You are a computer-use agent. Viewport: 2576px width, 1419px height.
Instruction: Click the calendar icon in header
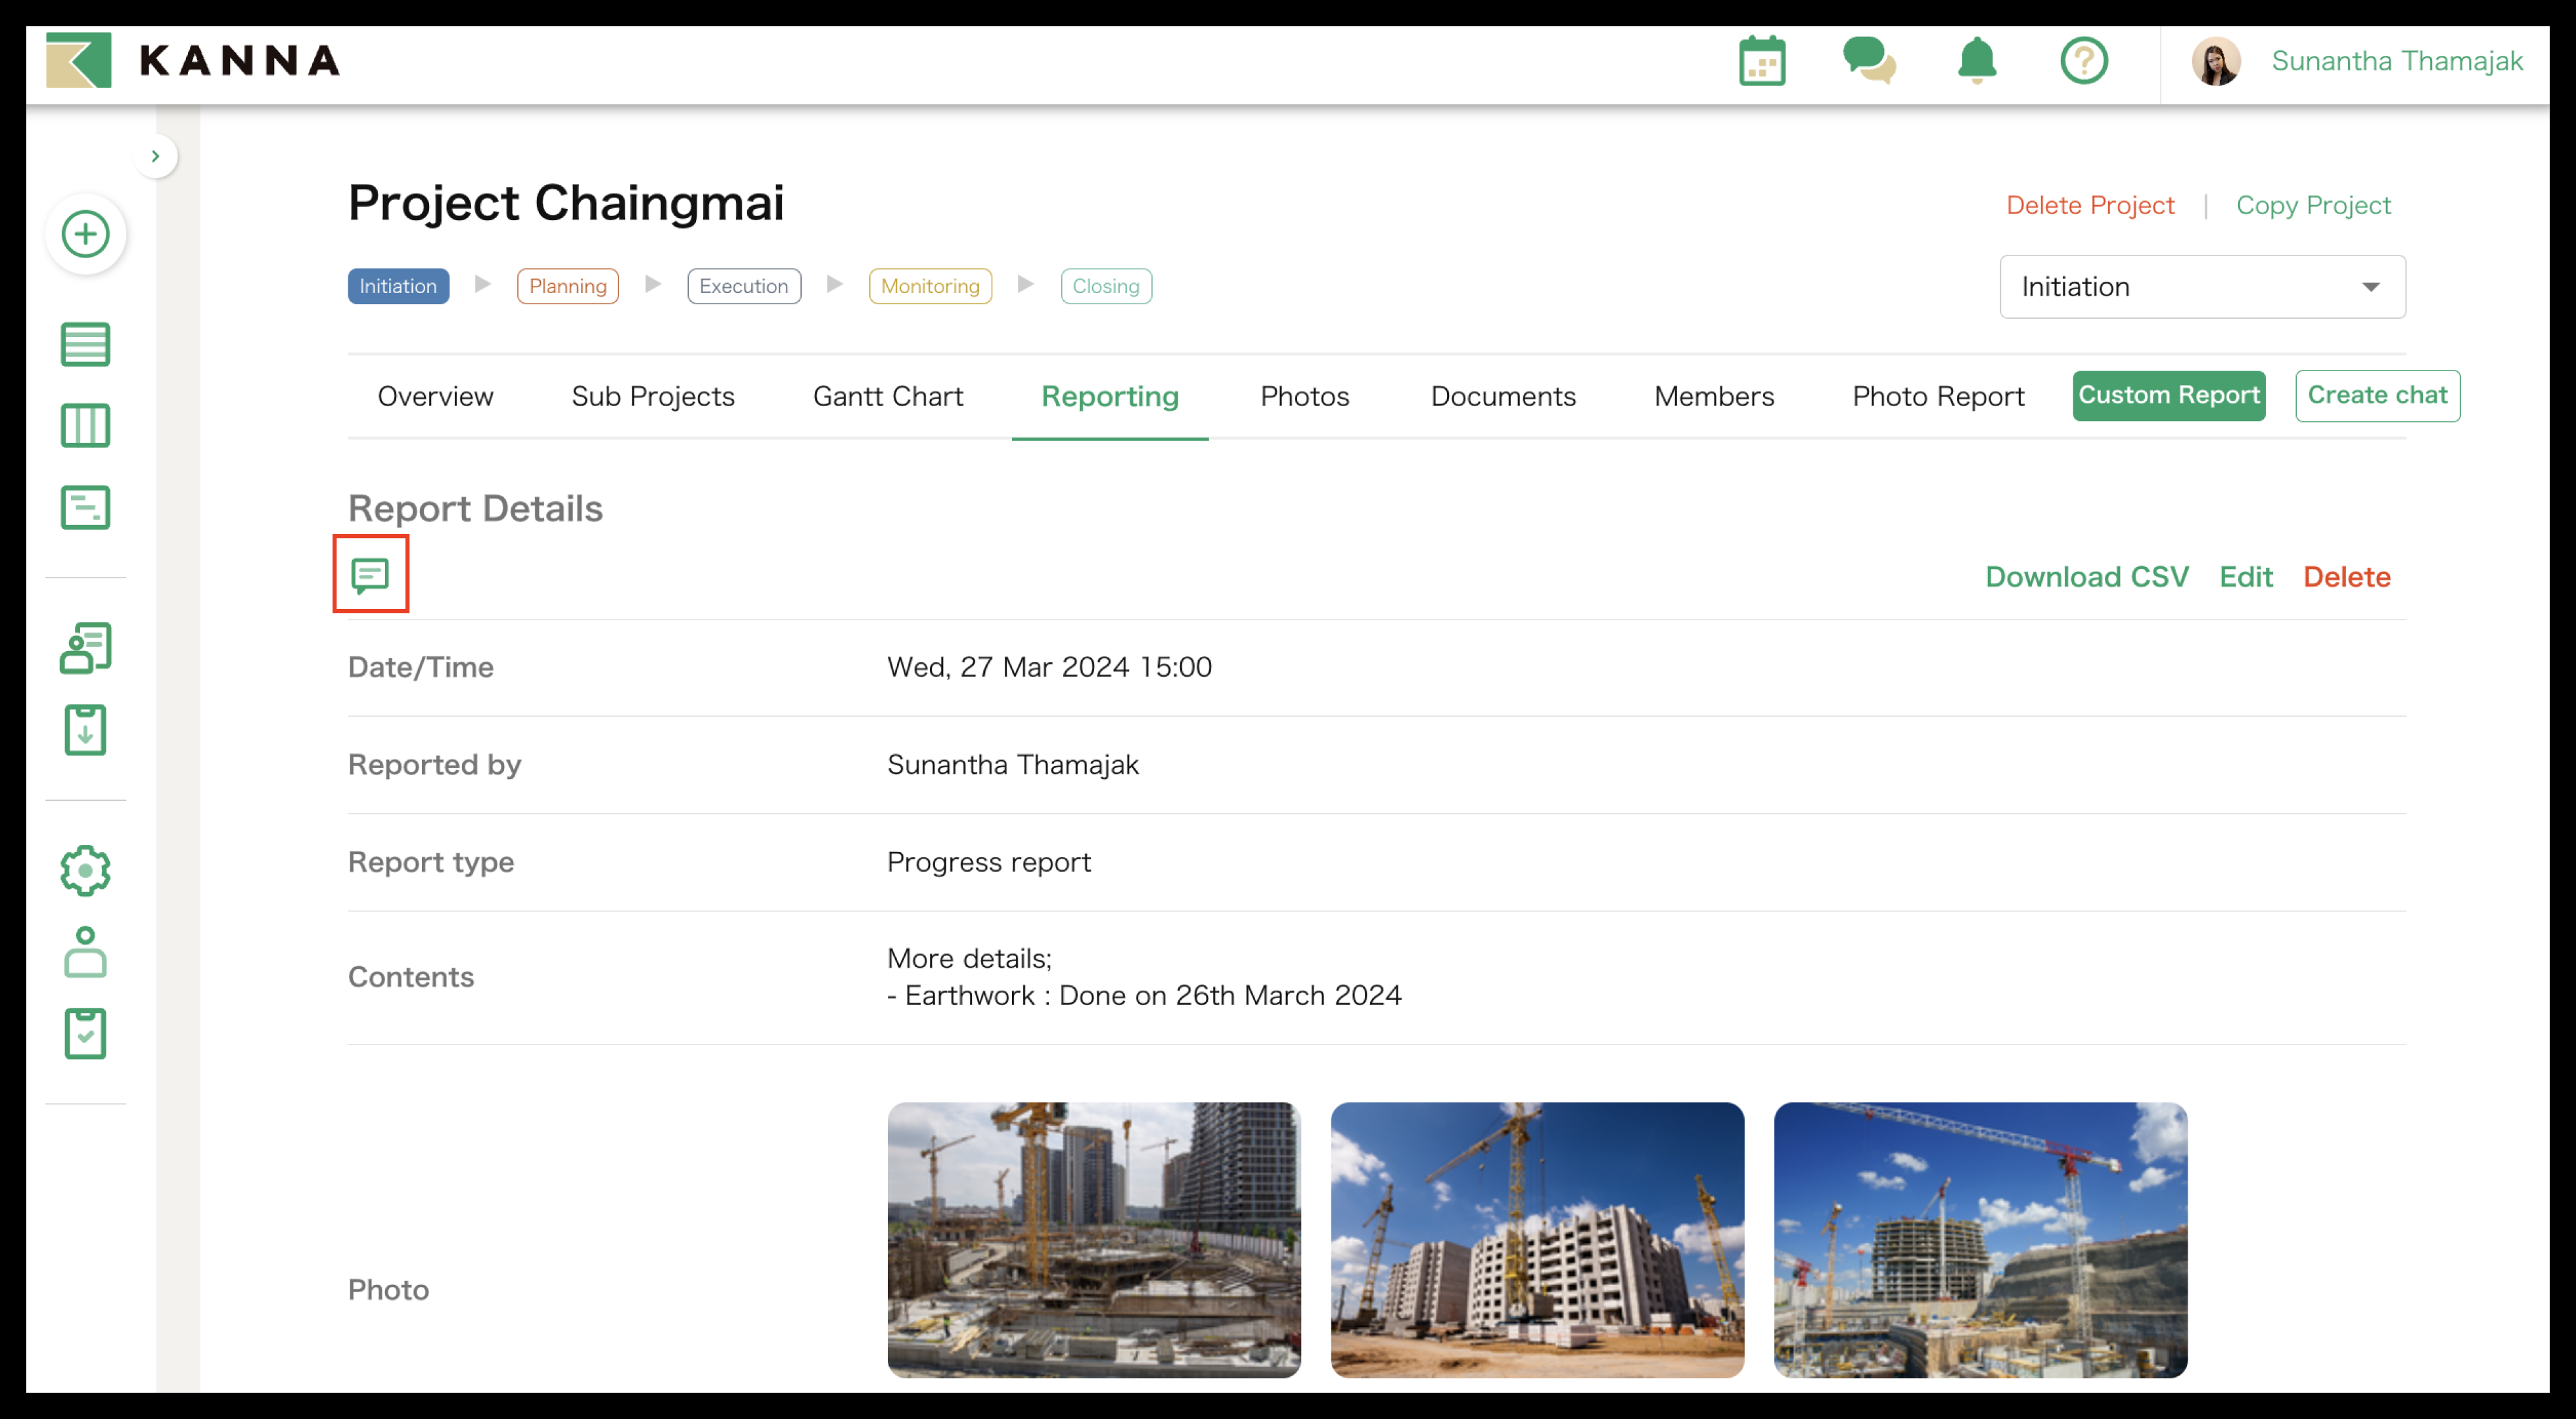[1761, 61]
